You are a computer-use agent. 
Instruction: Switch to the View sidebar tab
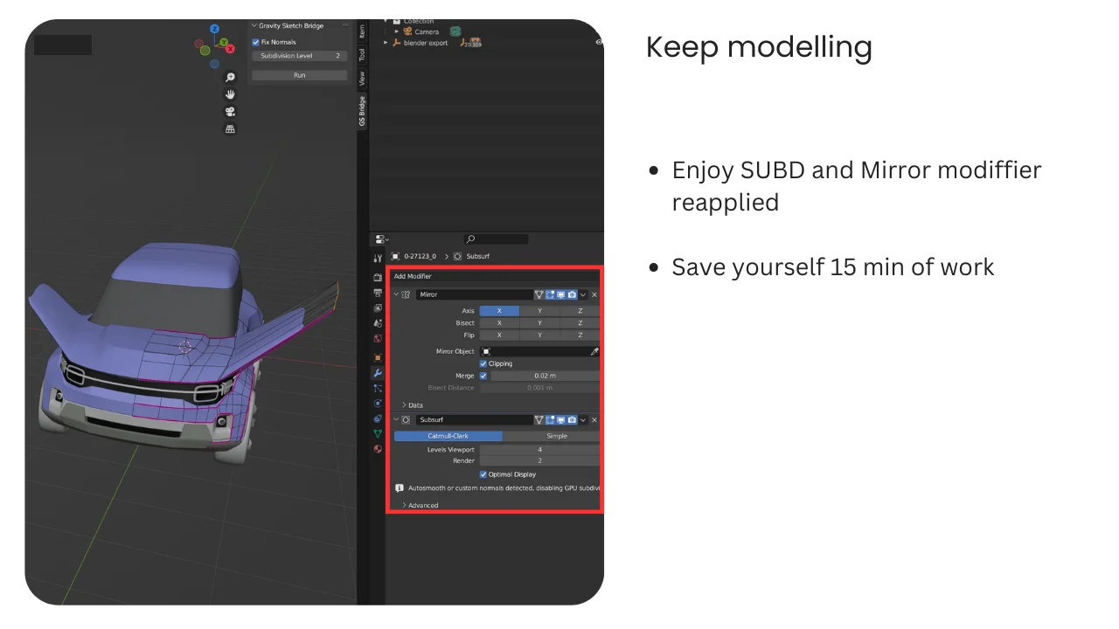(362, 76)
